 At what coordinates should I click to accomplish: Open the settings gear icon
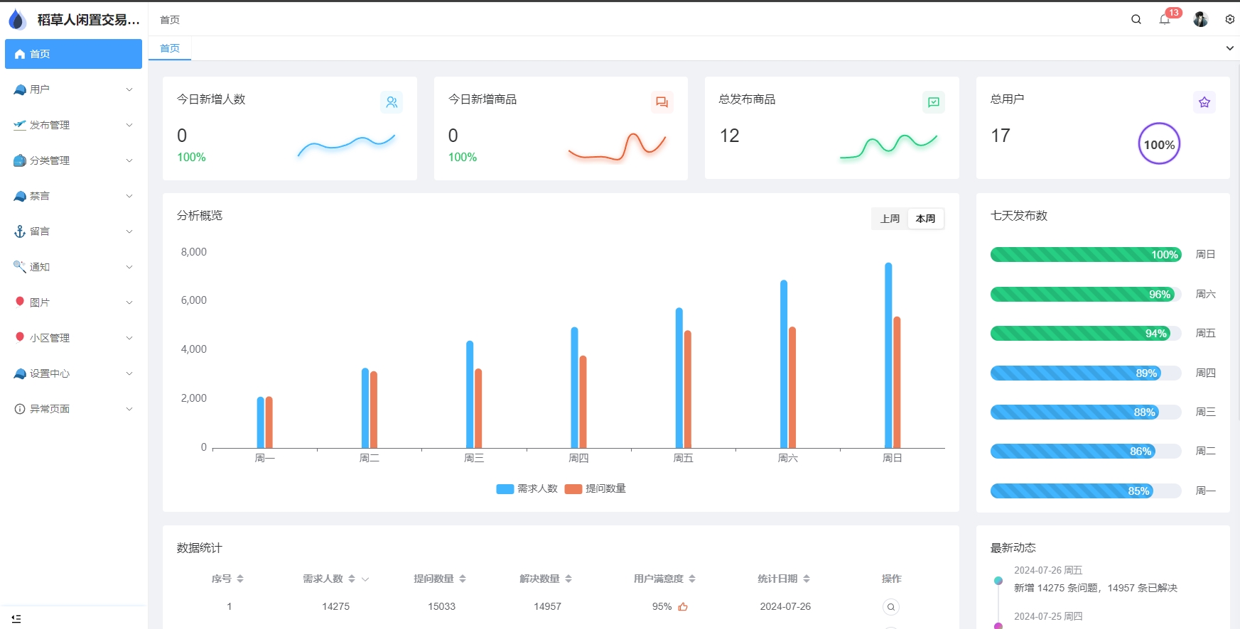tap(1230, 19)
